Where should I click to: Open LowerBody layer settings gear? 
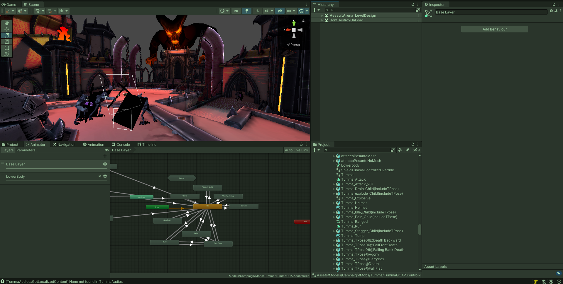(105, 176)
